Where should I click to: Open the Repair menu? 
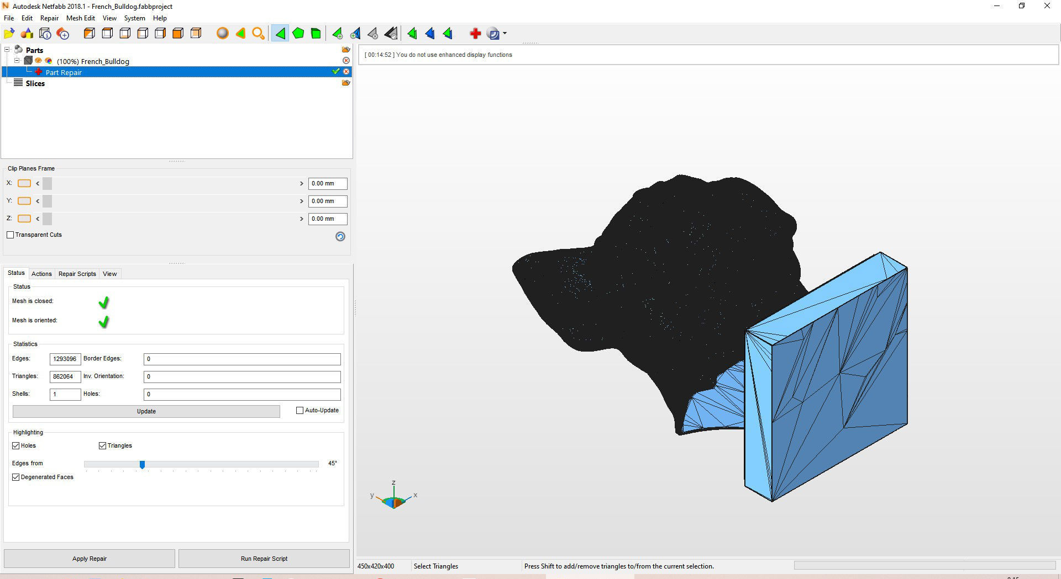(x=49, y=18)
